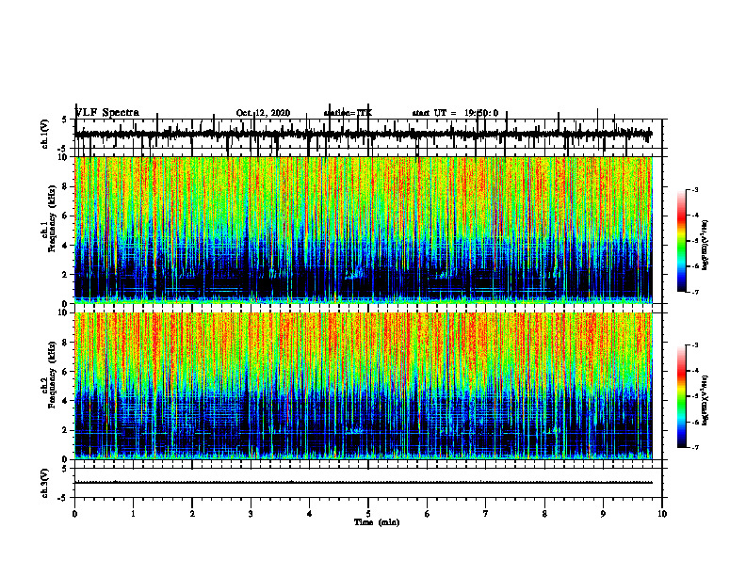This screenshot has height=576, width=746.
Task: Click the "10" kHz tick on ch.1 spectrogram
Action: point(64,157)
